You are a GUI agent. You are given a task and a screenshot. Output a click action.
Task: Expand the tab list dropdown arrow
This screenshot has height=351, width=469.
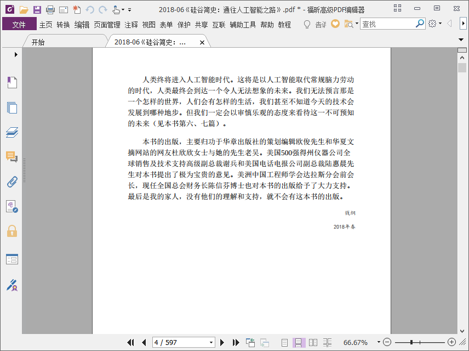coord(461,39)
